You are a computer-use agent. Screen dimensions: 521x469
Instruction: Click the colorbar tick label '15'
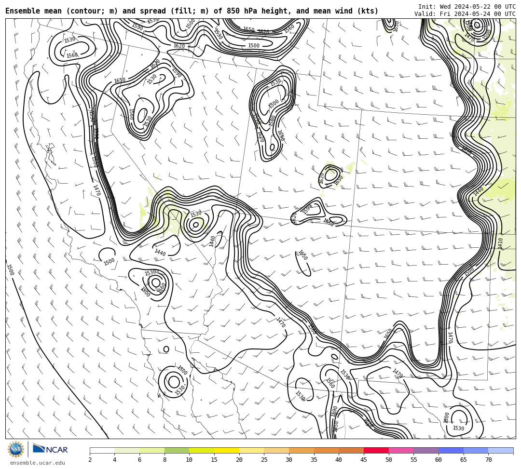tap(214, 460)
